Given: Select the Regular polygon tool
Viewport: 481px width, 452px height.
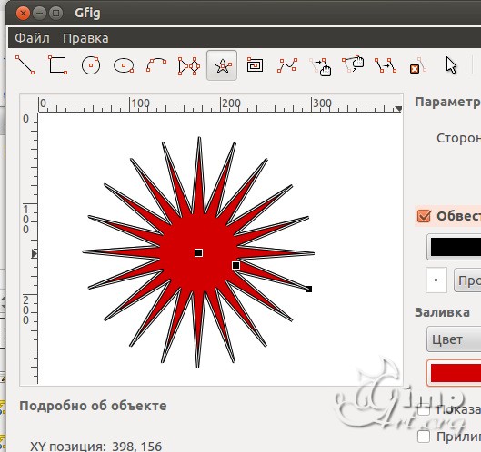Looking at the screenshot, I should (x=189, y=65).
